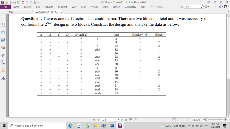
Task: Open the Digital Signatures panel
Action: click(3, 78)
